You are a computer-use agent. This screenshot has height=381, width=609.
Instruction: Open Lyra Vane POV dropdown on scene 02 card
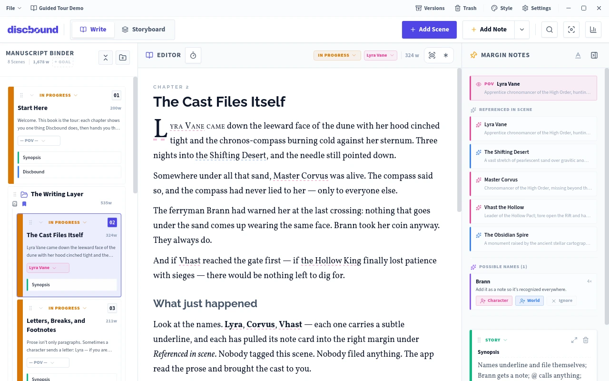click(48, 268)
